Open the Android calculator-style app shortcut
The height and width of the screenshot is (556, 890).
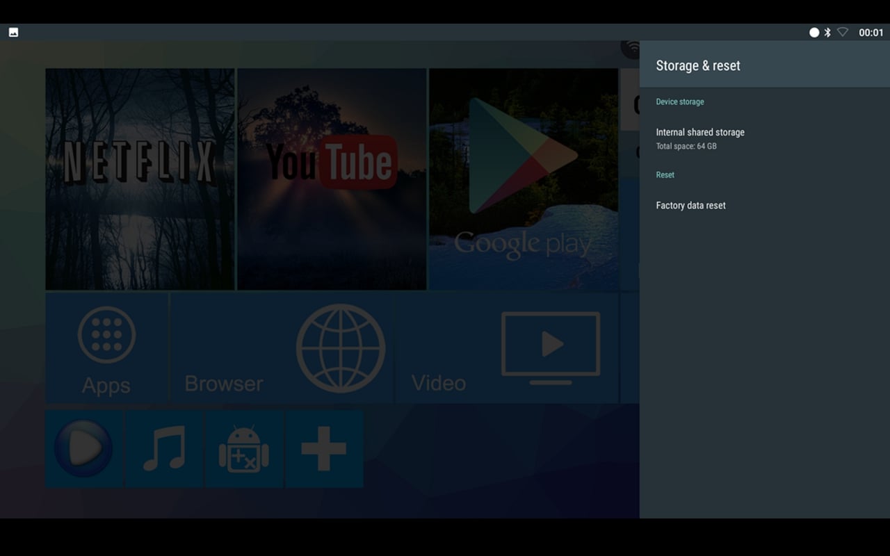point(244,449)
